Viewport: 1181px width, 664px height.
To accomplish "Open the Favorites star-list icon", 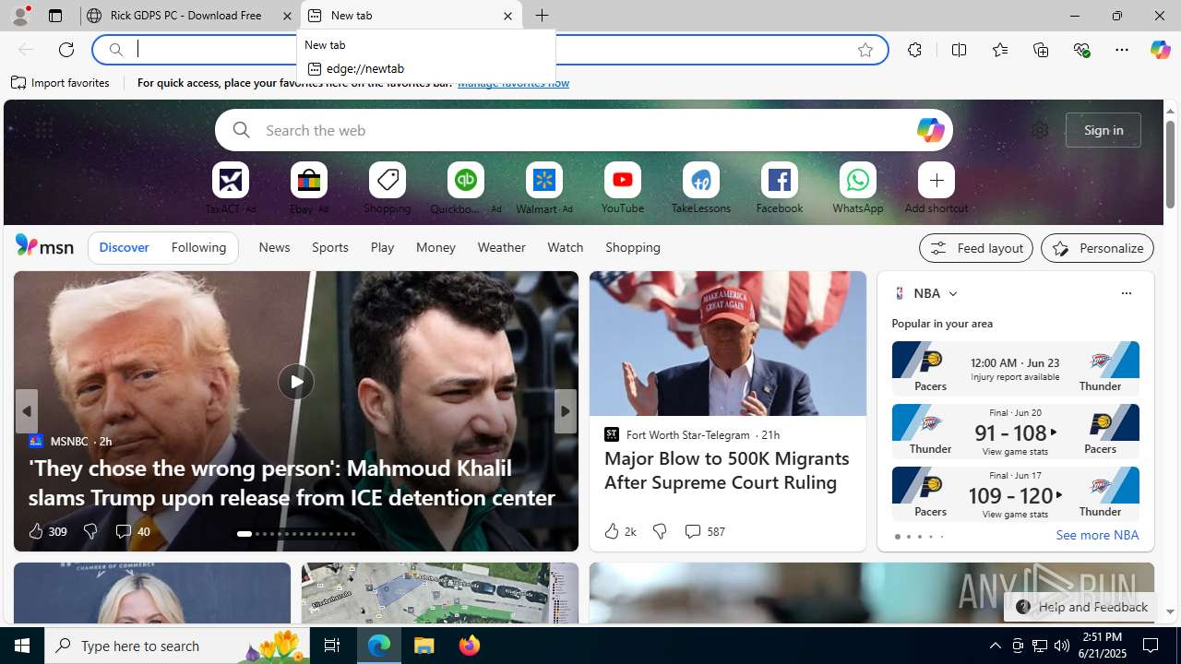I will pos(999,50).
